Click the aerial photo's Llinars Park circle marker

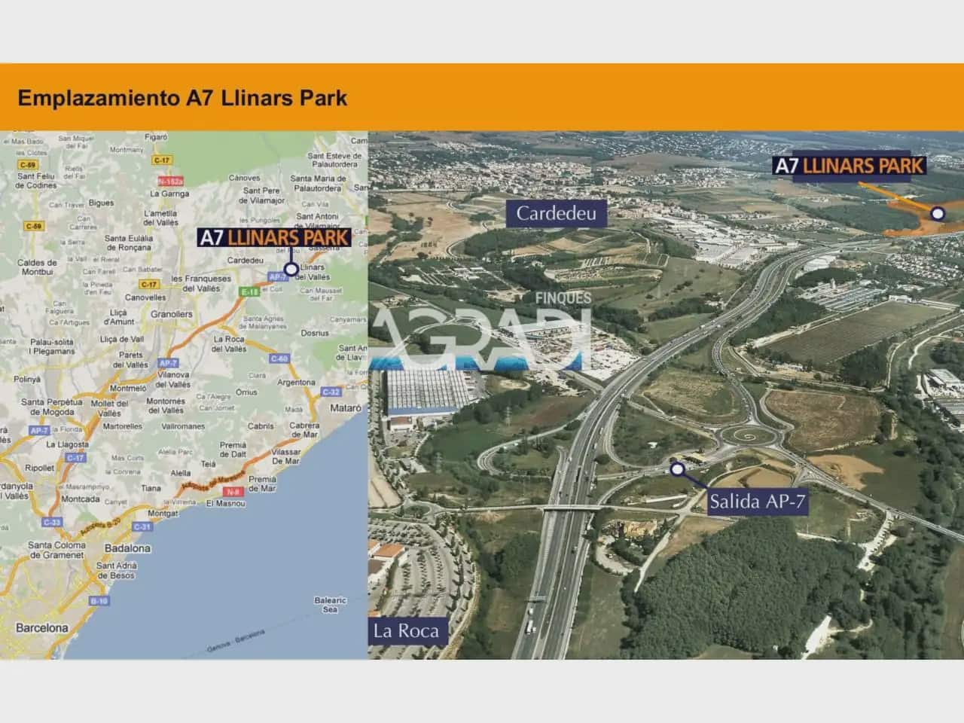[x=938, y=214]
